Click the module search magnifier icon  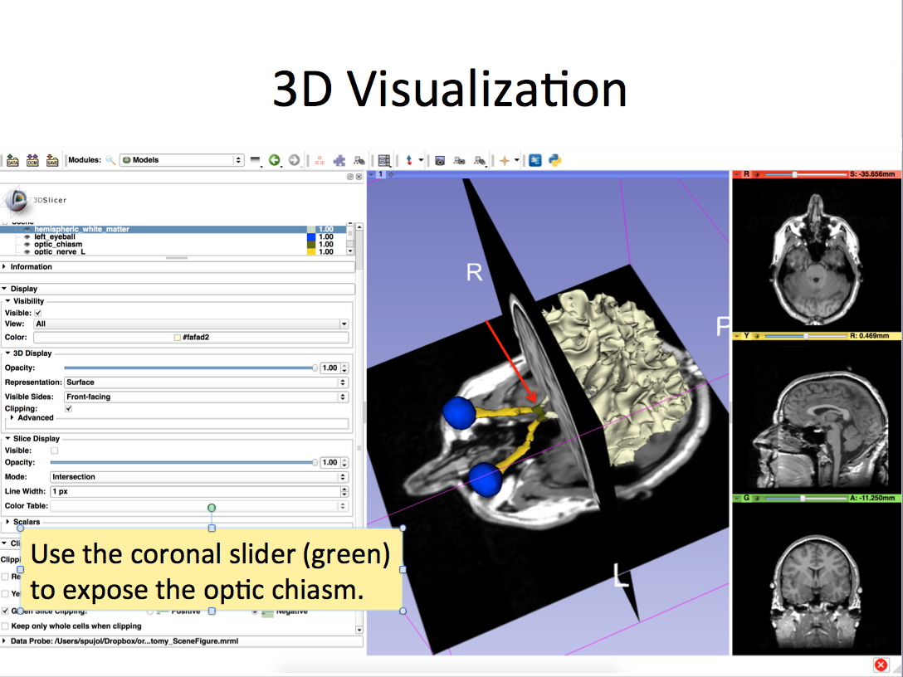pyautogui.click(x=110, y=160)
